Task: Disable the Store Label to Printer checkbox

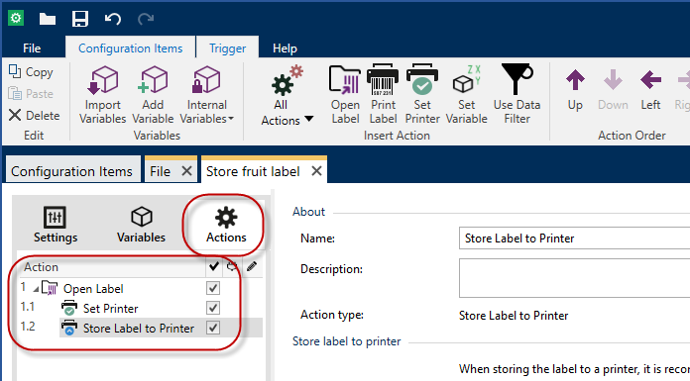Action: (x=213, y=328)
